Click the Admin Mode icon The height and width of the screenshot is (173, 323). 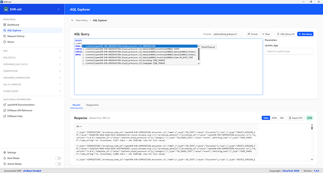pos(5,164)
